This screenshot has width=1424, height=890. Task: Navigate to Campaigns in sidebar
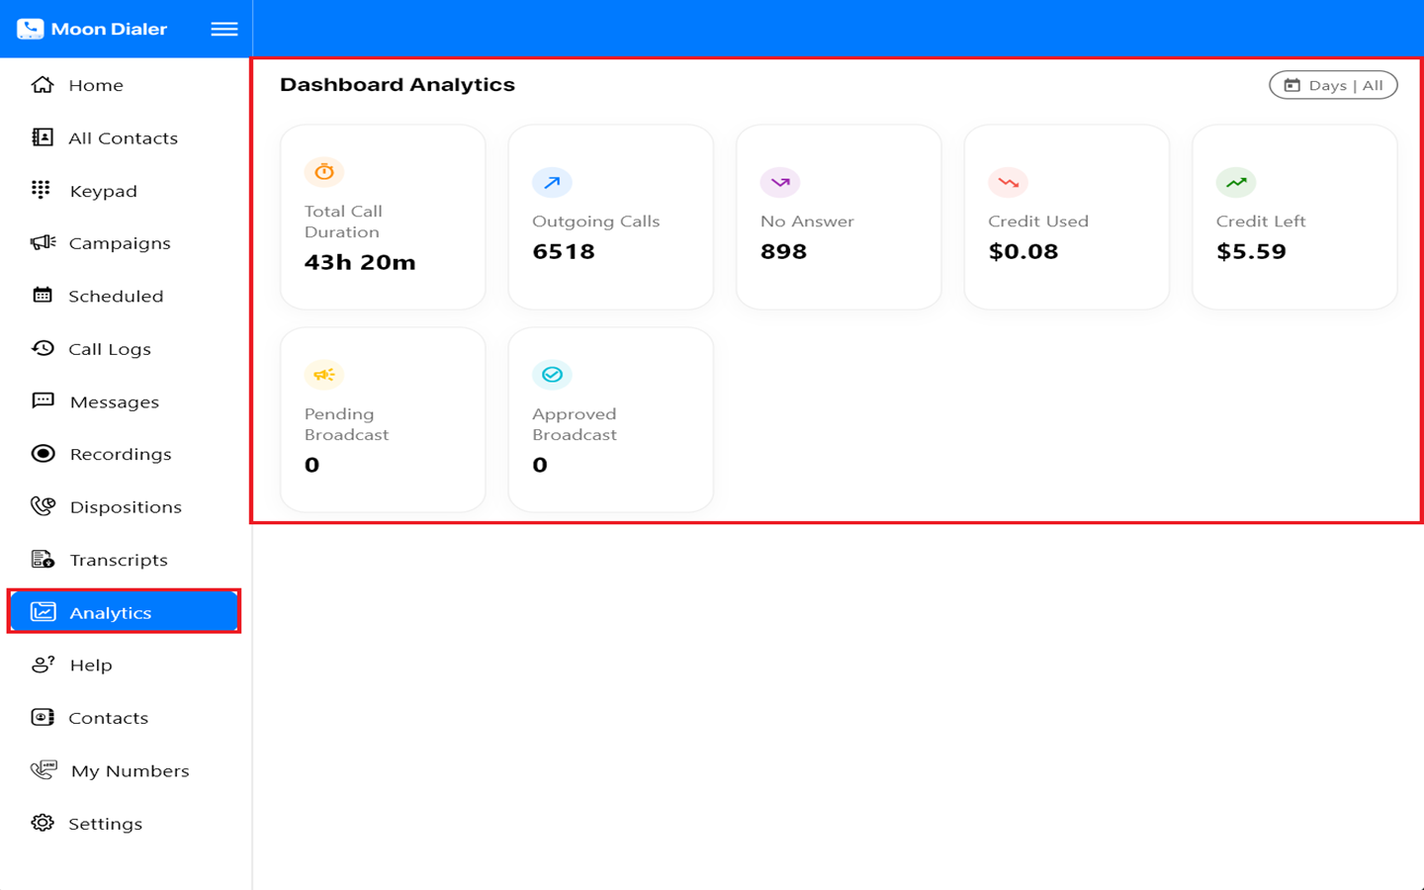coord(119,243)
